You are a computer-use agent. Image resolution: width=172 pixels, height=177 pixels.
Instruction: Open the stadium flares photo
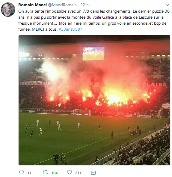point(94,100)
